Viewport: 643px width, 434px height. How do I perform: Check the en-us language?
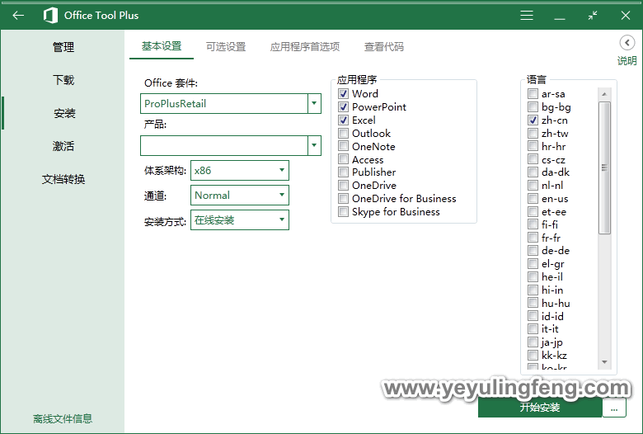click(x=533, y=199)
